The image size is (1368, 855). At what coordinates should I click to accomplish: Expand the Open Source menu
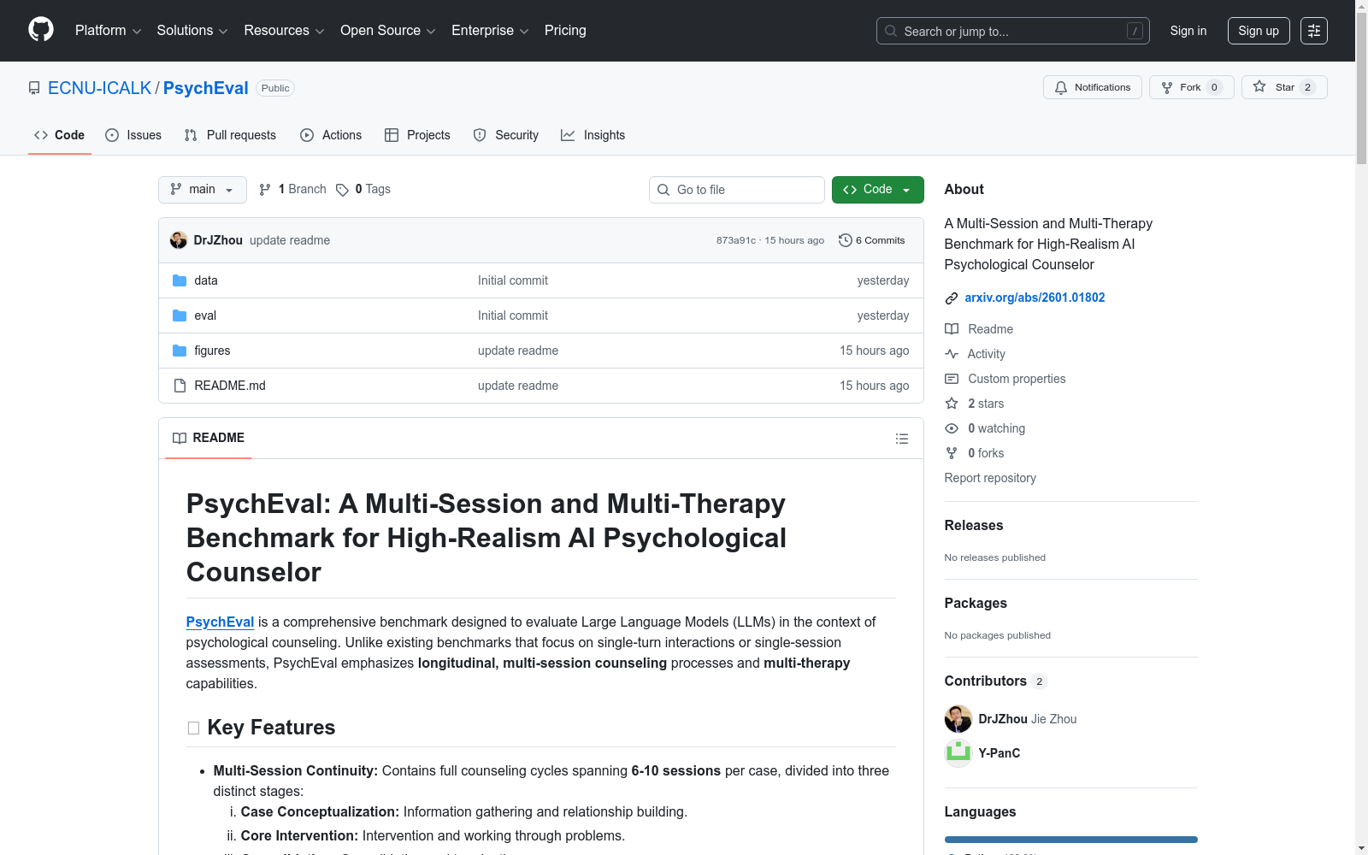click(388, 31)
